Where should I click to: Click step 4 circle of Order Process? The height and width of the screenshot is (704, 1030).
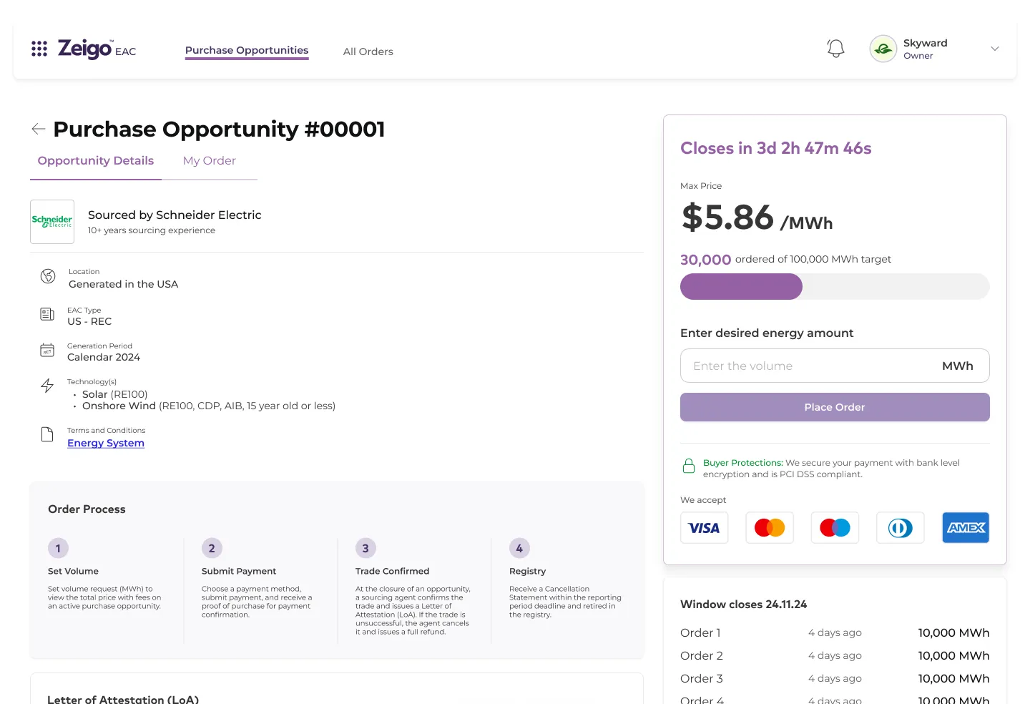tap(519, 548)
